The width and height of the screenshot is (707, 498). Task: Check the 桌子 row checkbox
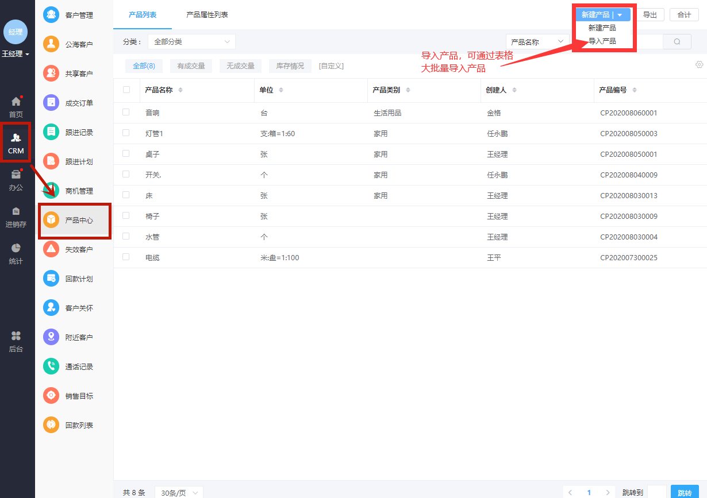126,153
